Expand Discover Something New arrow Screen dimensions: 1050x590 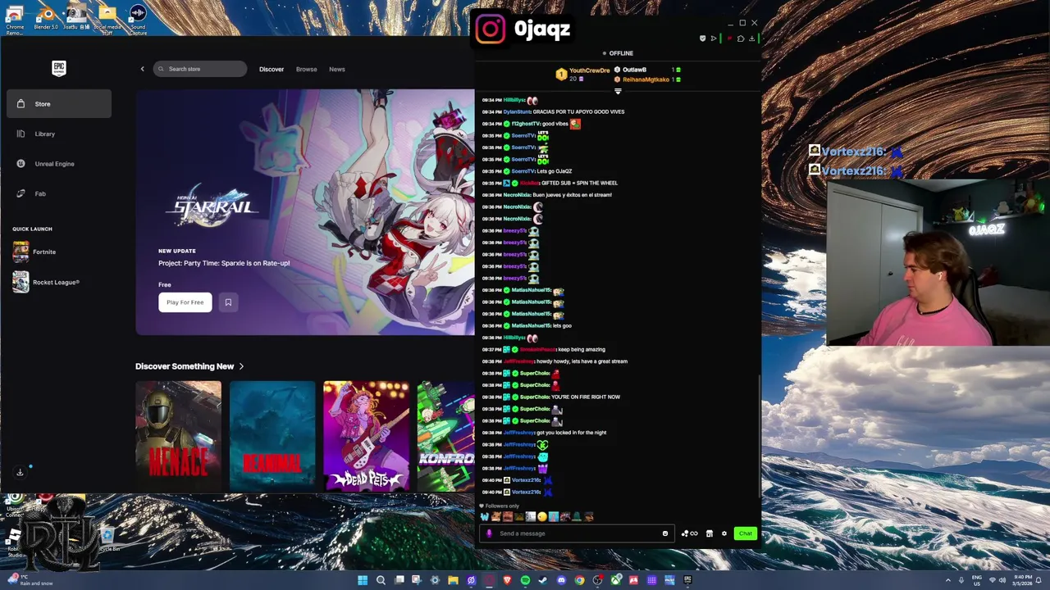[x=241, y=366]
